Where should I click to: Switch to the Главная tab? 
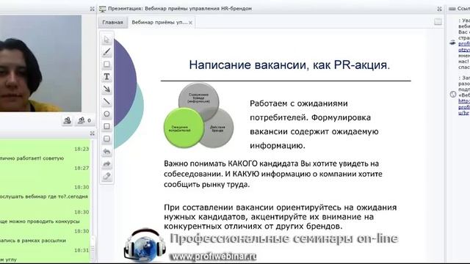tap(112, 23)
